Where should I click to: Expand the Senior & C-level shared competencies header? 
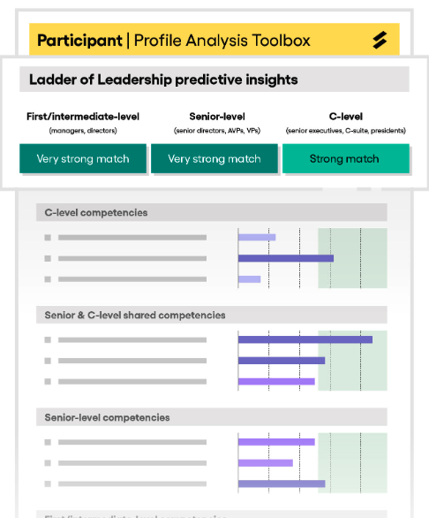click(x=212, y=315)
